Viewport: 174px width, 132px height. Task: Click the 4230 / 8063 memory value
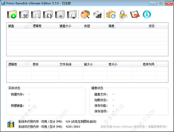pyautogui.click(x=73, y=126)
